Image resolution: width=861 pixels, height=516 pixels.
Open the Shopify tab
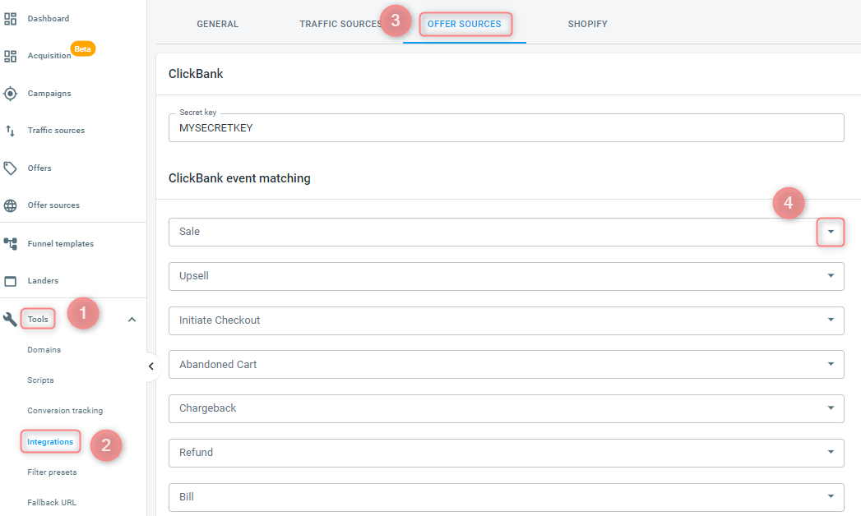[x=587, y=24]
